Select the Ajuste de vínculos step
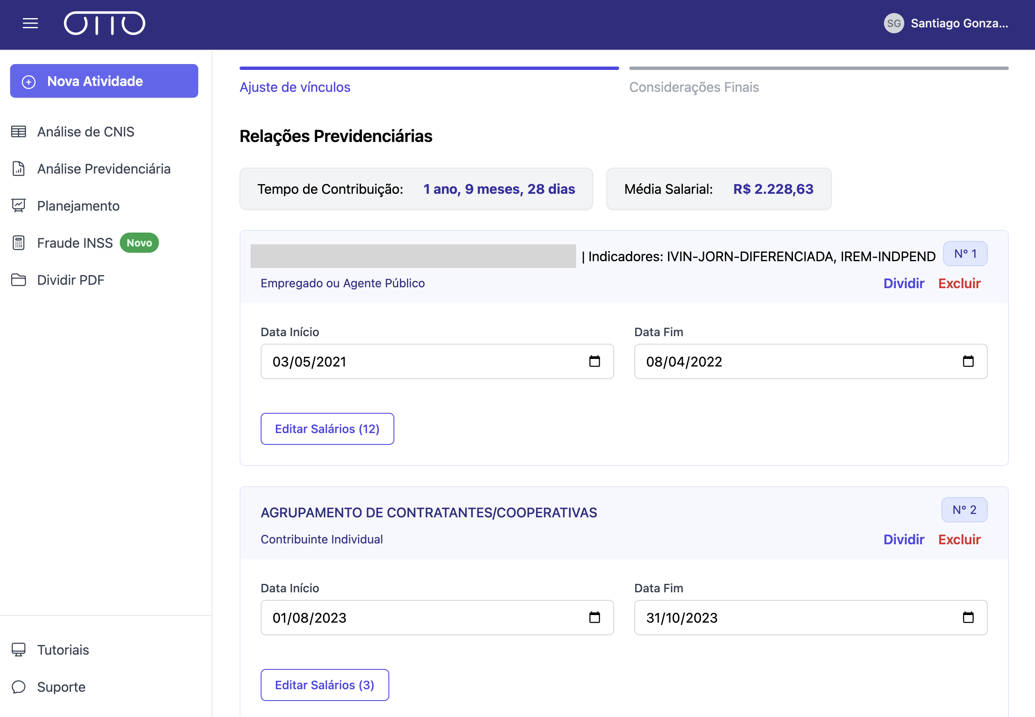This screenshot has height=717, width=1035. click(x=295, y=87)
